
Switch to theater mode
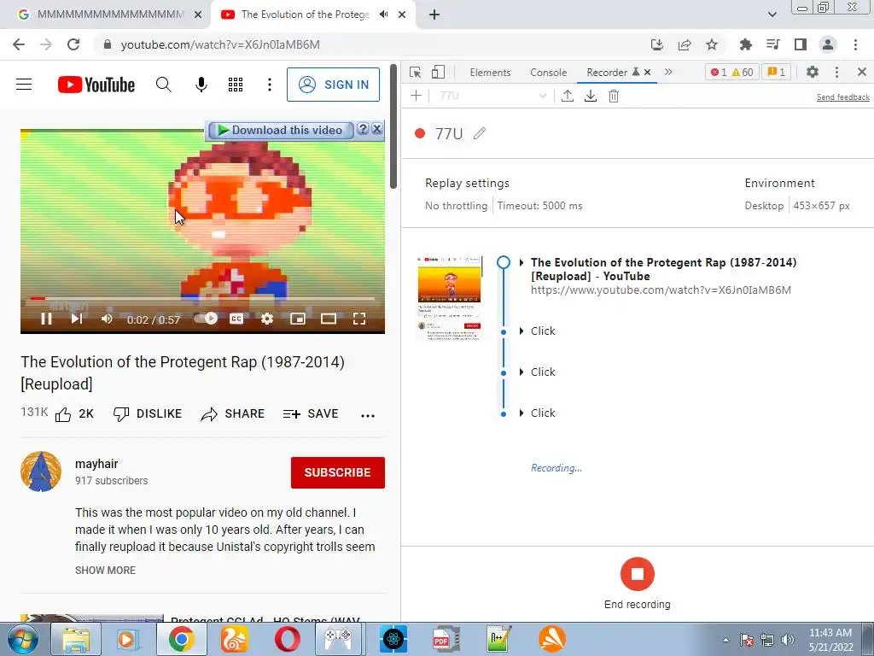329,319
